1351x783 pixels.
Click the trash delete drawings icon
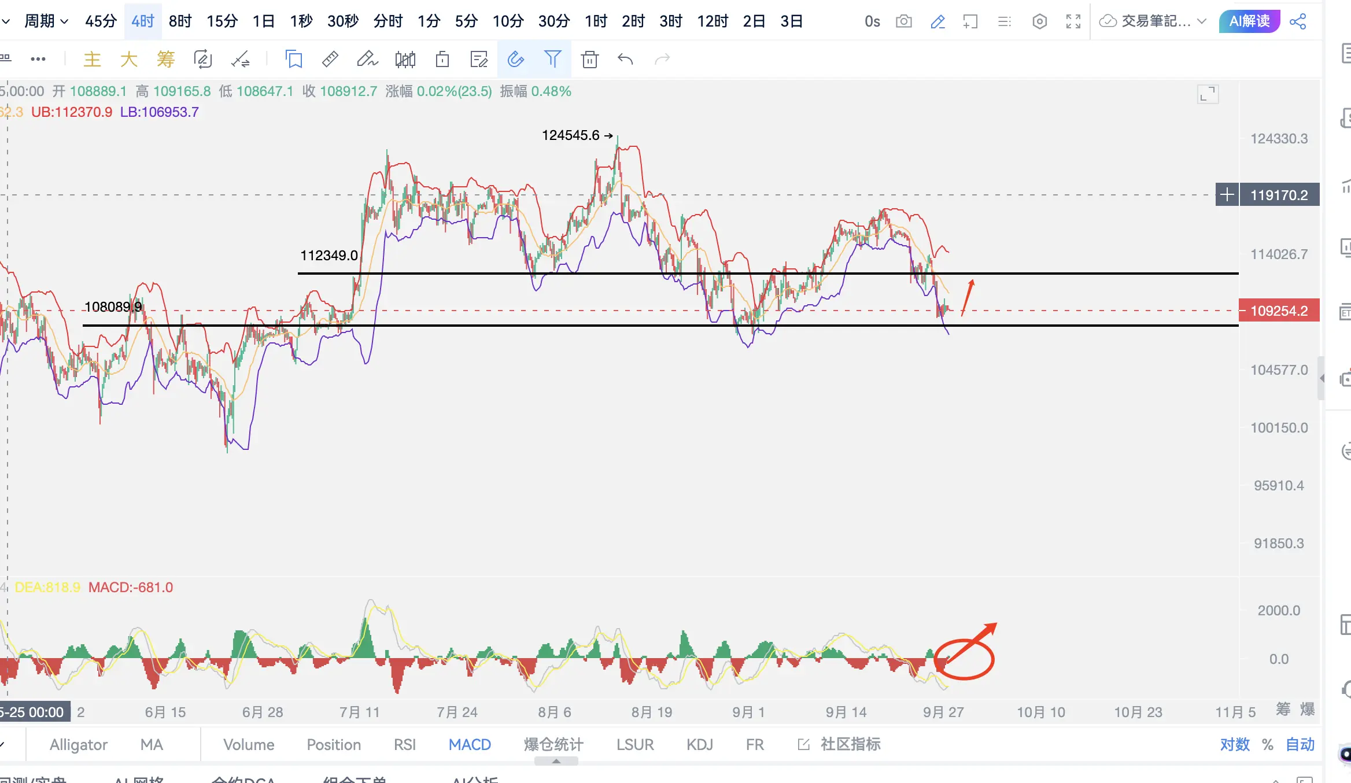coord(589,59)
